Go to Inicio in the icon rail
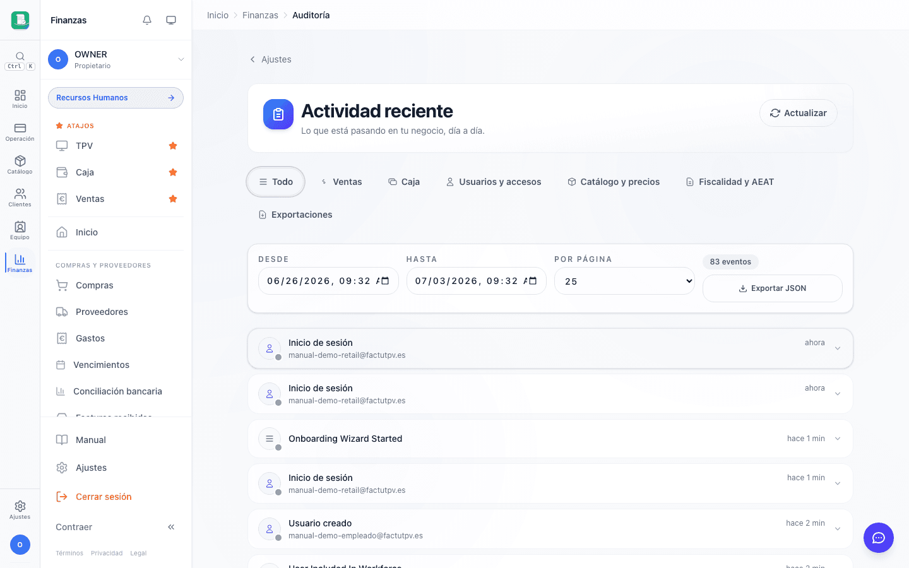Viewport: 909px width, 568px height. [x=20, y=99]
